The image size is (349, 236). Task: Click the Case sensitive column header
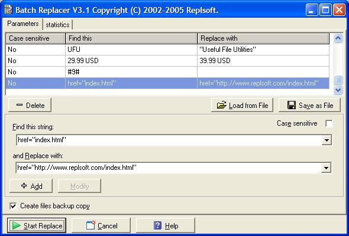[35, 38]
